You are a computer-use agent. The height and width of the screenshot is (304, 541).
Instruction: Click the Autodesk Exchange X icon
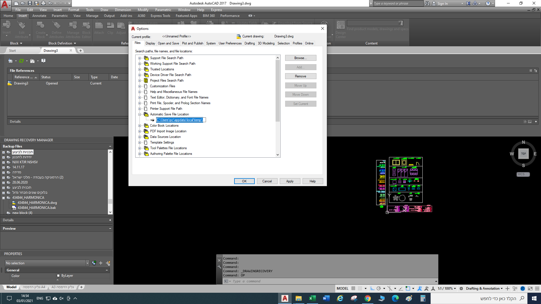pyautogui.click(x=468, y=3)
